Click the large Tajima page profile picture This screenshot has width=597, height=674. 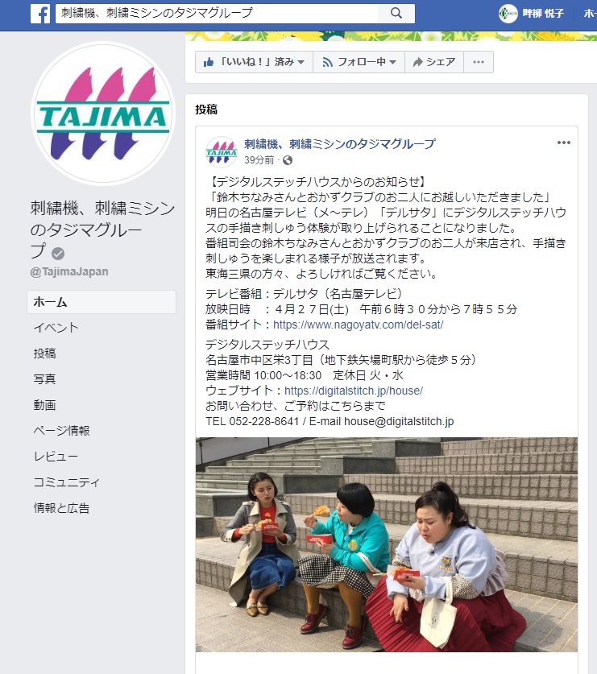coord(103,114)
